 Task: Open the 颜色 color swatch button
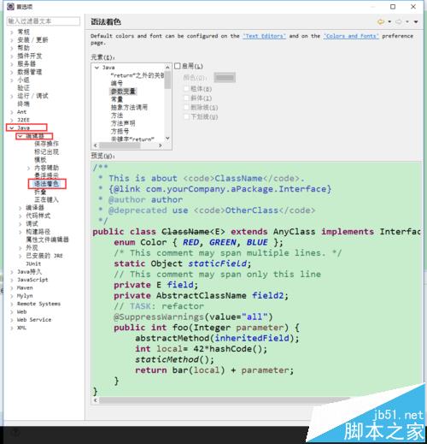225,78
